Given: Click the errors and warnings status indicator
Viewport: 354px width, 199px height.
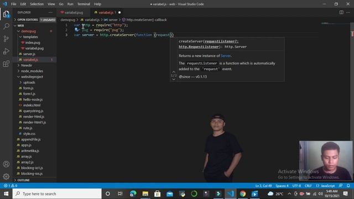Looking at the screenshot, I should click(x=11, y=186).
